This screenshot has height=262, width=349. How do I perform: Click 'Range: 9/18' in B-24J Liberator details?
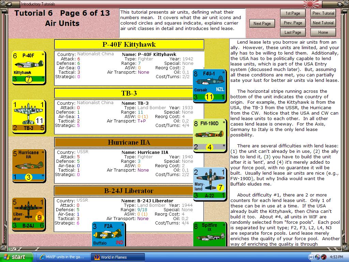click(x=134, y=210)
